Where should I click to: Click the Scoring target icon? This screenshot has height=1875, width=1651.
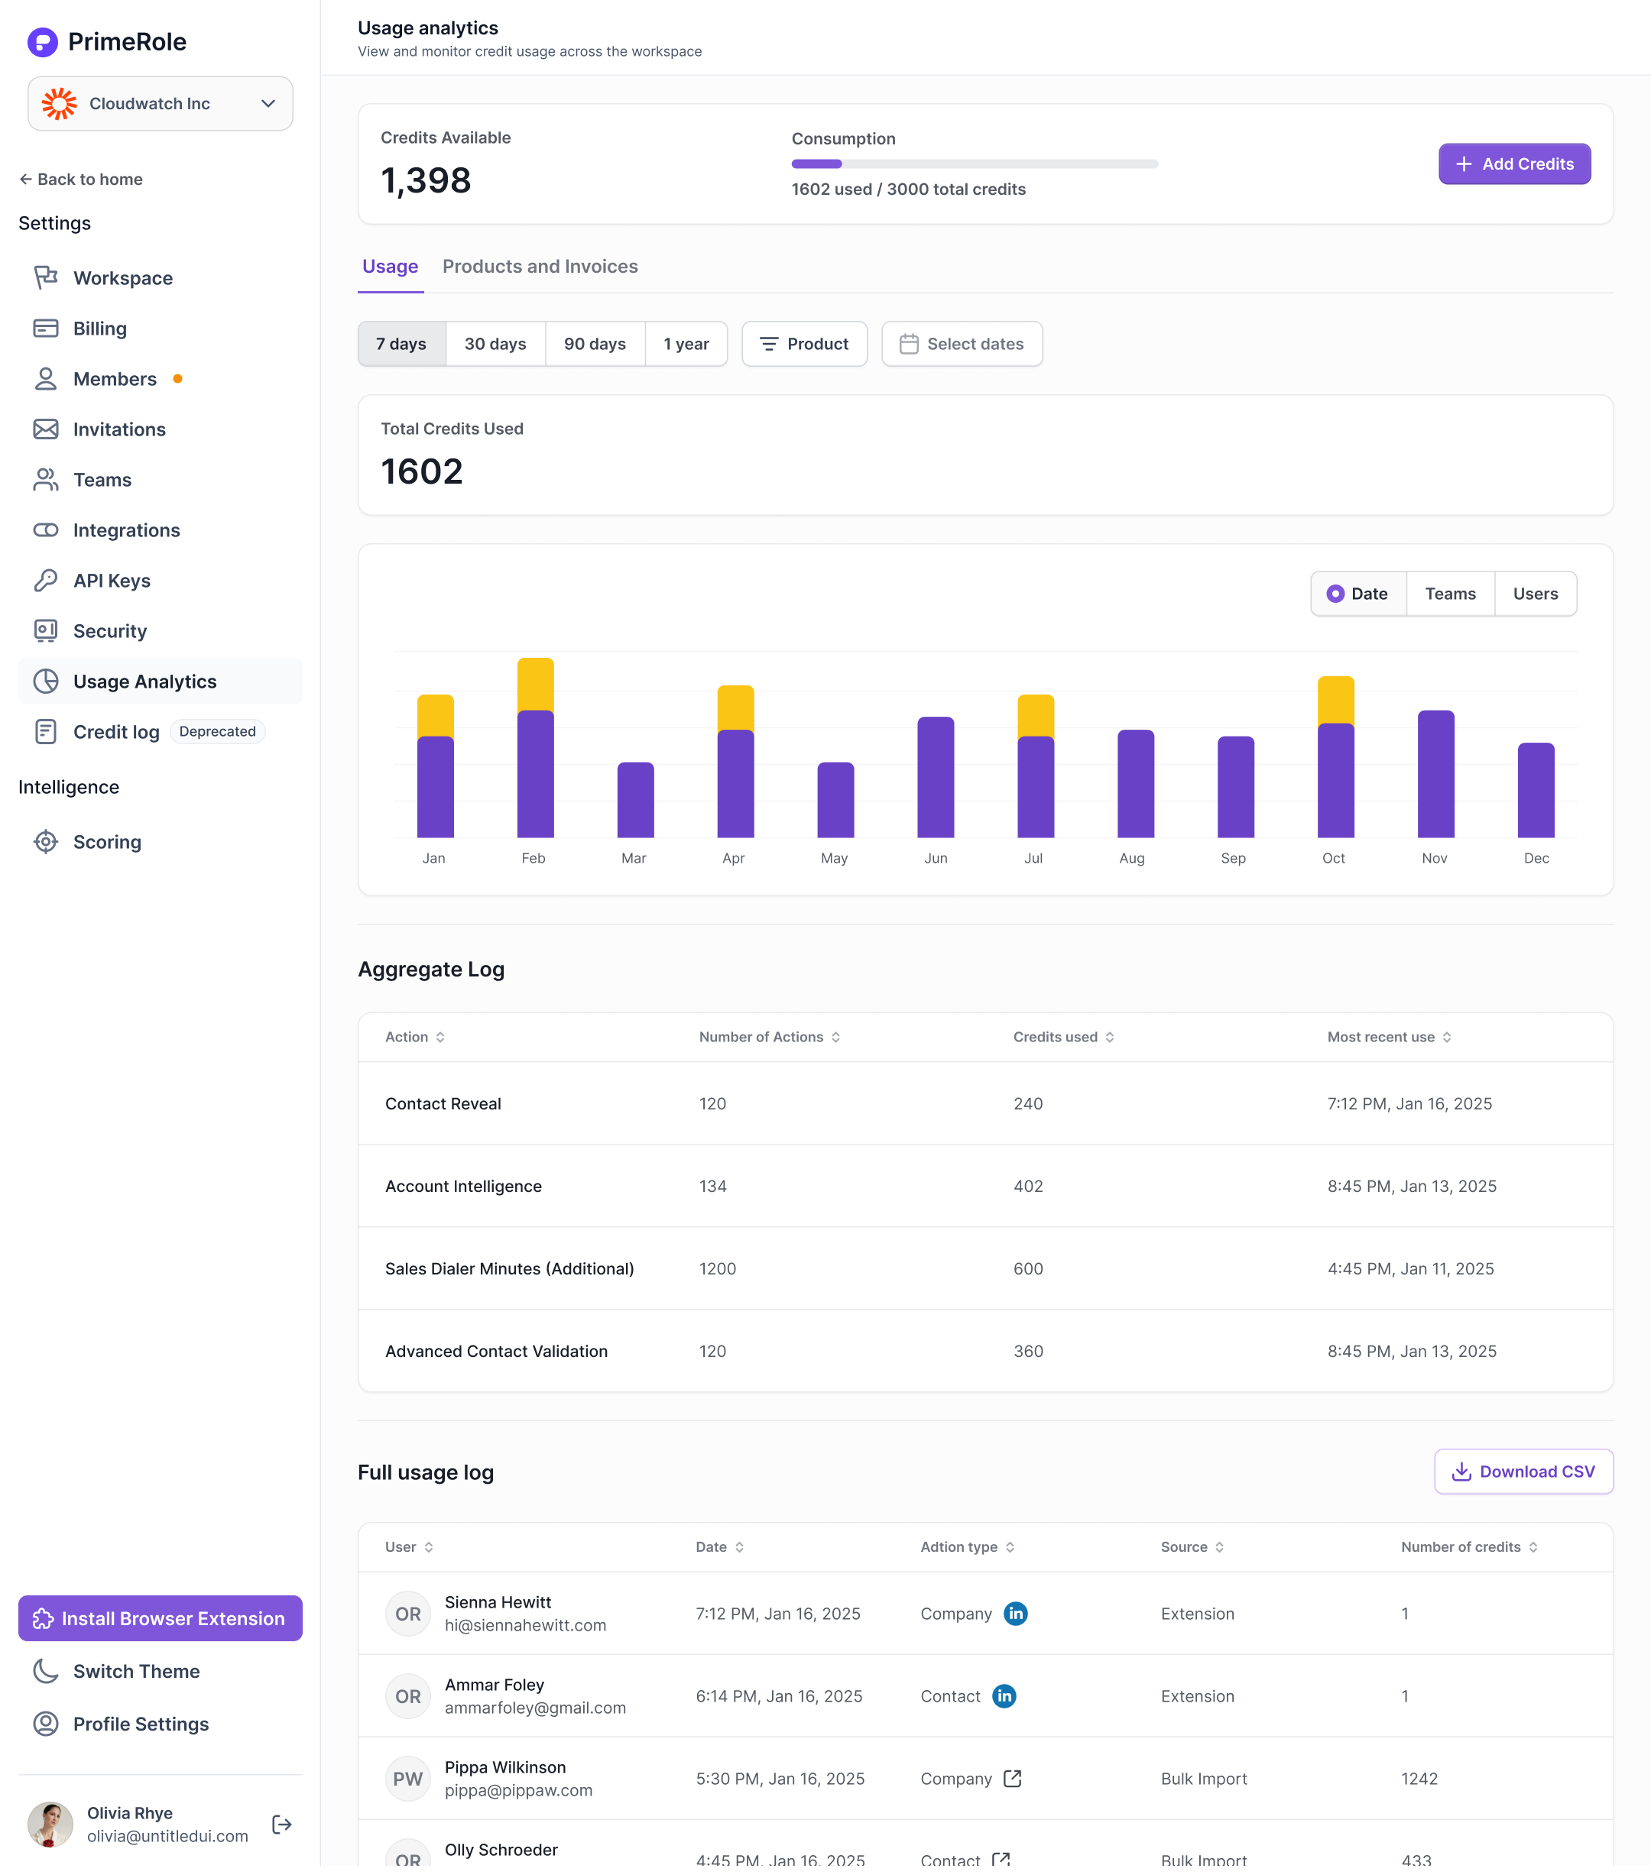pos(45,842)
